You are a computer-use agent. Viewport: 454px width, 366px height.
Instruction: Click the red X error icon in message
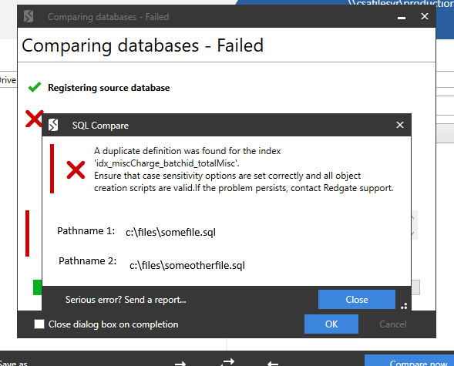[x=76, y=170]
